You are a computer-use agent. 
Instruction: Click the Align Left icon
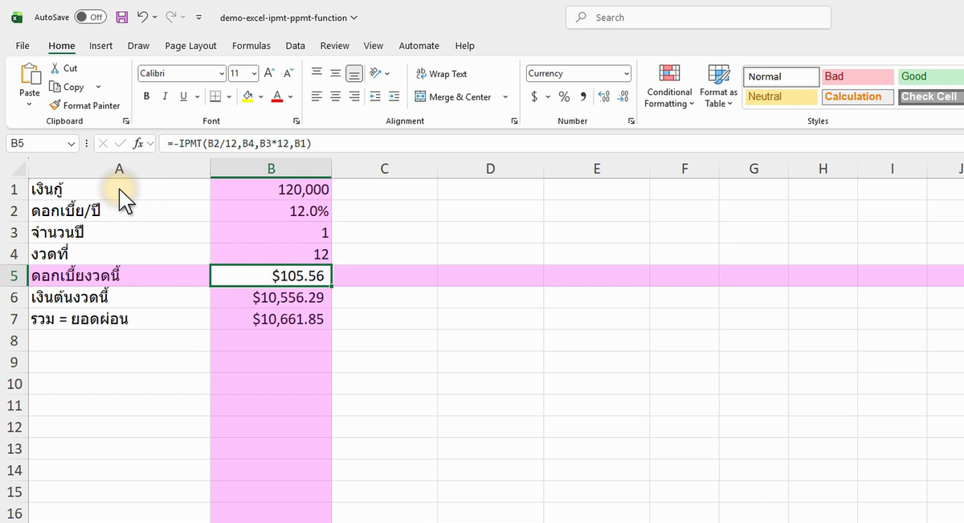[317, 96]
